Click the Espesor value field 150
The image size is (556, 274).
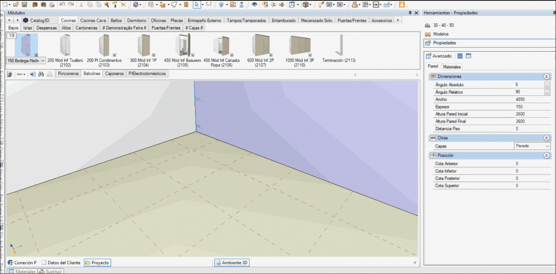[x=532, y=107]
